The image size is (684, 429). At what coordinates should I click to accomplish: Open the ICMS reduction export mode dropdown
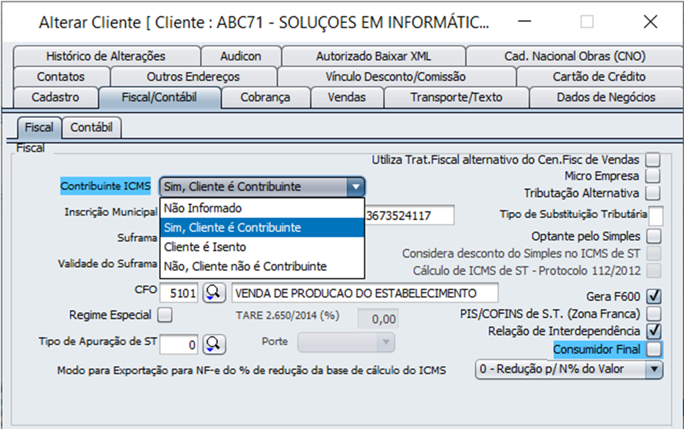(x=654, y=369)
